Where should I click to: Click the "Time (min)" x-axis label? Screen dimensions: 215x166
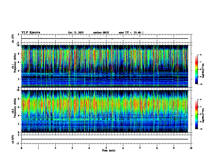click(109, 151)
